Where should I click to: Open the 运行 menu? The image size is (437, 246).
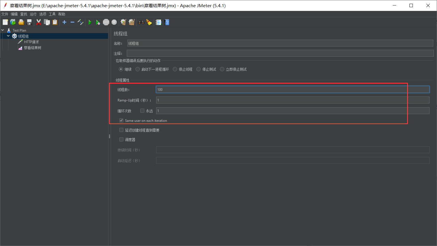coord(33,14)
